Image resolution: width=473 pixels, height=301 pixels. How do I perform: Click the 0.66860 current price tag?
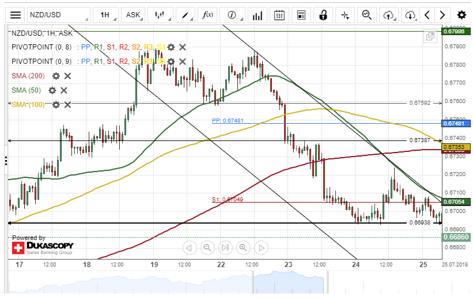456,237
